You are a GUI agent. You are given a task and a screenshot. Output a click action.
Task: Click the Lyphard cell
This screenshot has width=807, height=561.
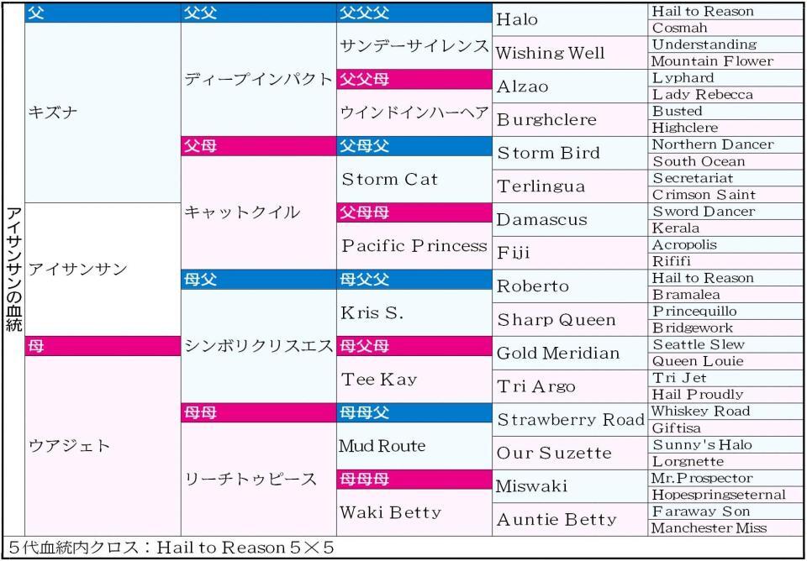[725, 78]
